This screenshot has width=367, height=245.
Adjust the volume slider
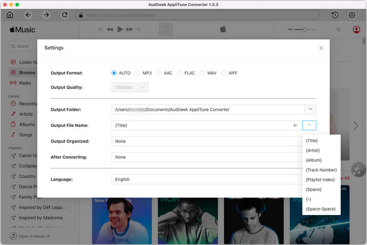coord(305,29)
